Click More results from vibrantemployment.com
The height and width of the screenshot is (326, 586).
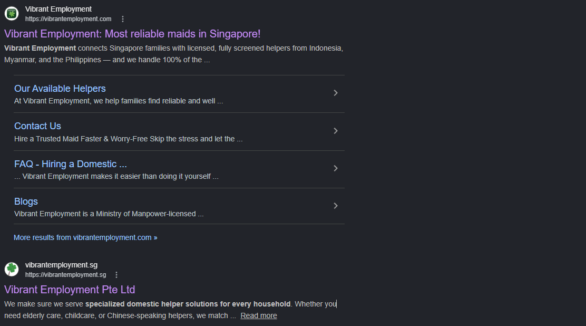pos(85,238)
